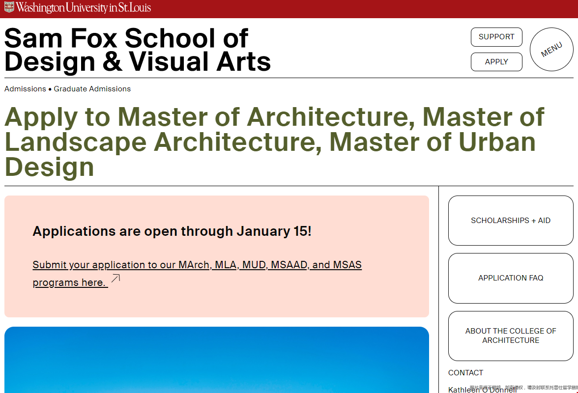Click the 'Apply to Master of Architecture' heading

click(274, 142)
